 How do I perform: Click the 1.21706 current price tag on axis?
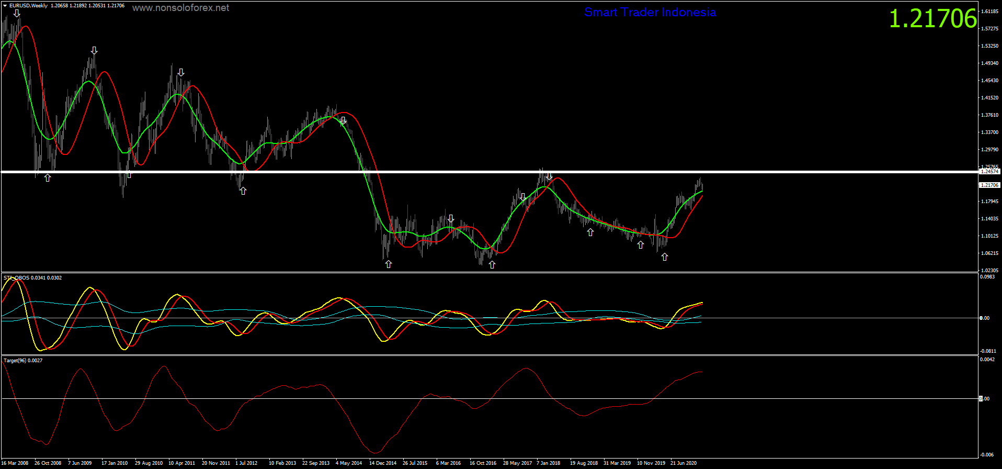(989, 185)
